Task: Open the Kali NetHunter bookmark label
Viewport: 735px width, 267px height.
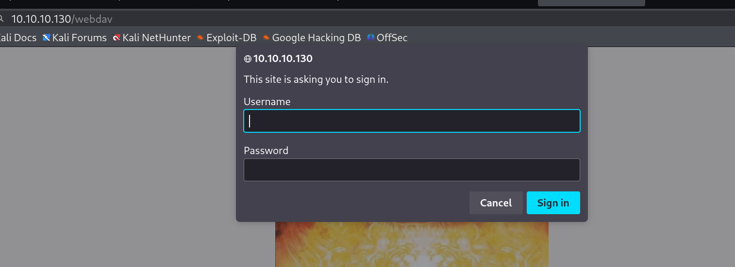Action: pos(156,38)
